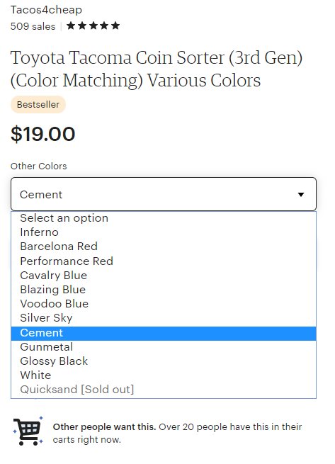The width and height of the screenshot is (335, 464).
Task: Reset to Select an option entry
Action: [164, 218]
